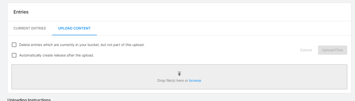Tick the delete entries not in upload checkbox
355x101 pixels.
(14, 45)
